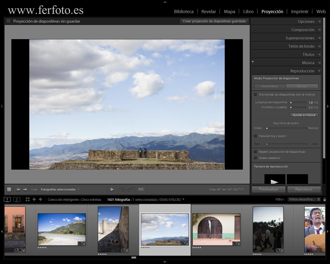
Task: Select guitarist man thumbnail in filmstrip
Action: (315, 229)
